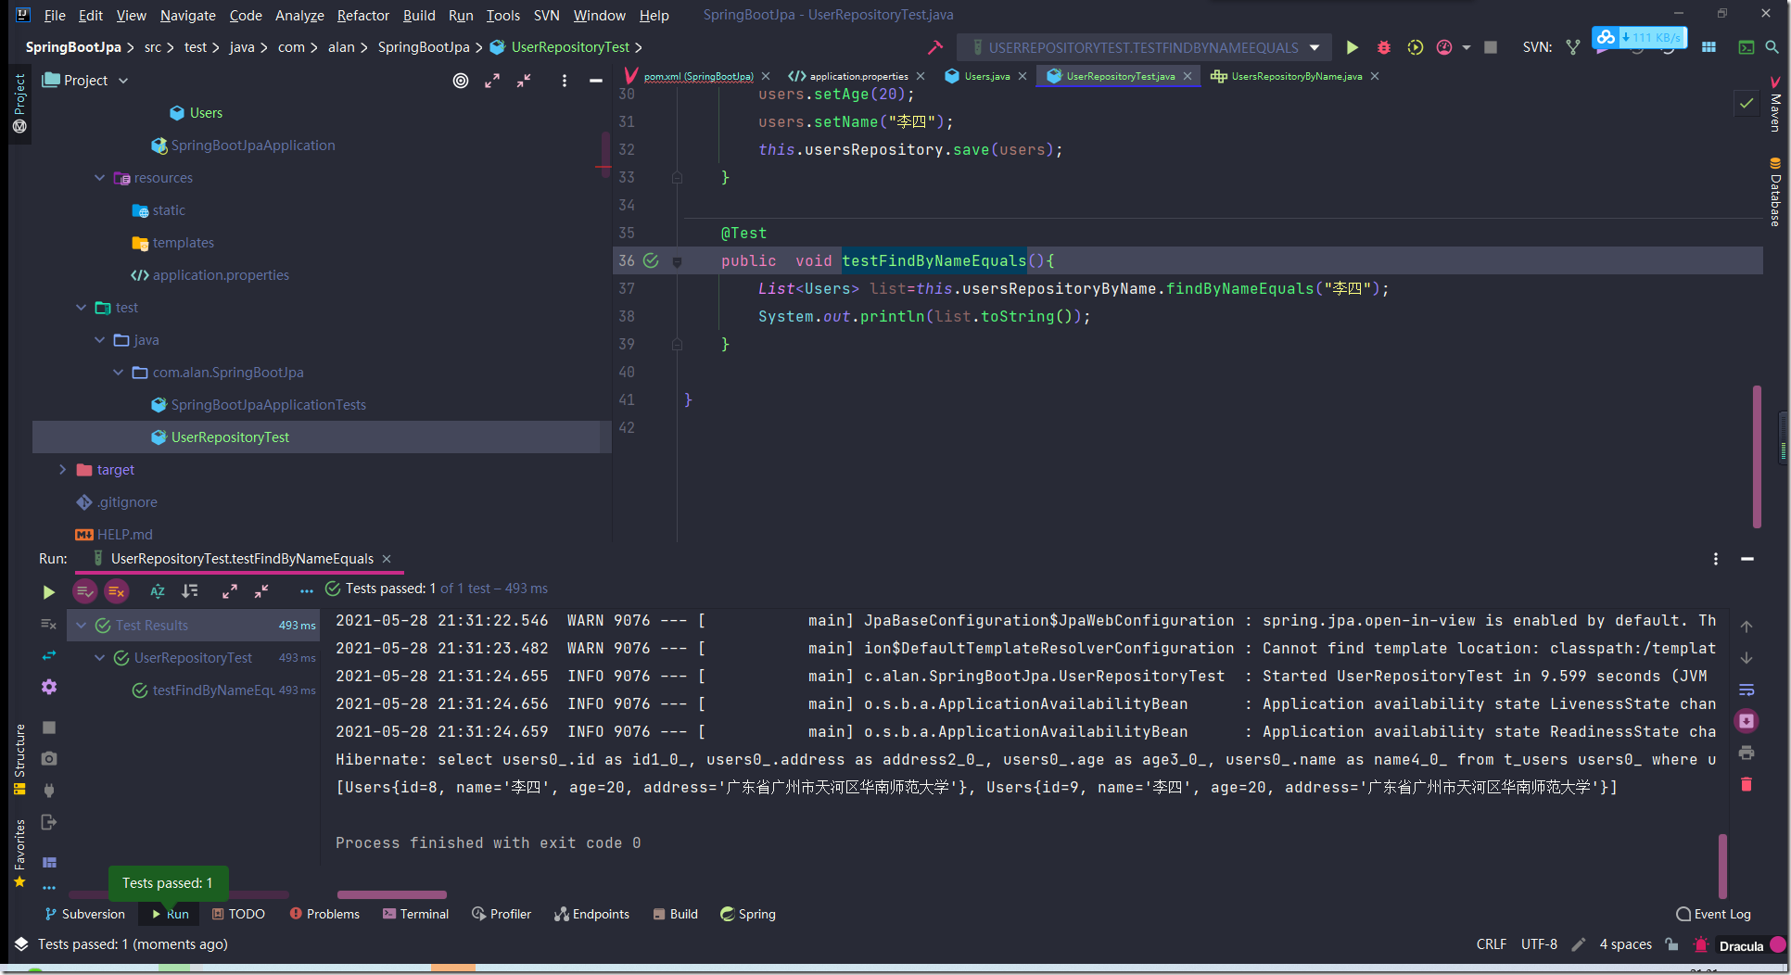Rerun tests with green play in Run panel
The height and width of the screenshot is (975, 1791).
(49, 591)
